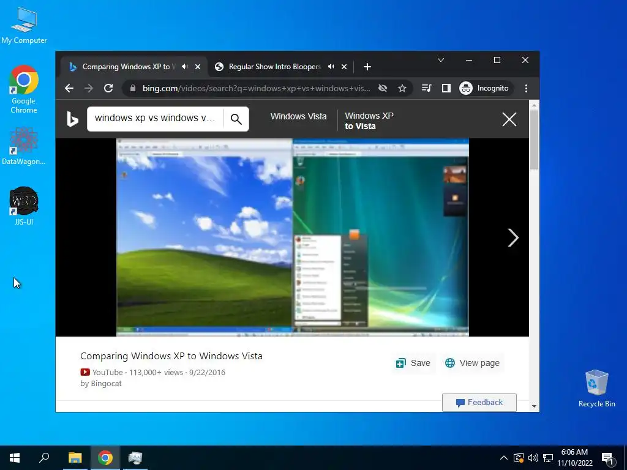
Task: Open Chrome three-dot menu
Action: click(x=526, y=88)
